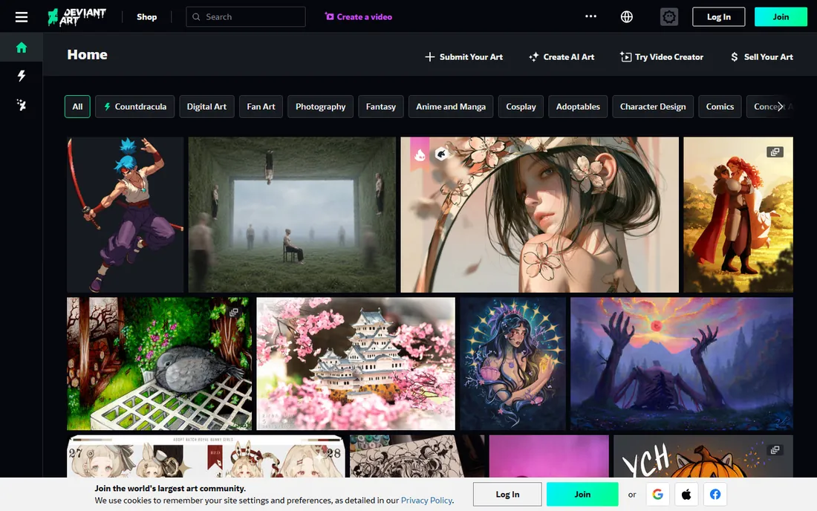Click the search magnifier icon
Screen dimensions: 817x511
pos(196,16)
